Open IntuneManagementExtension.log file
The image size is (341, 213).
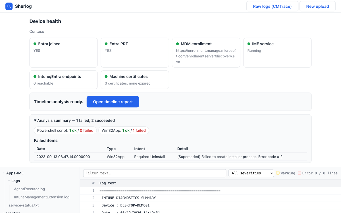click(x=42, y=197)
